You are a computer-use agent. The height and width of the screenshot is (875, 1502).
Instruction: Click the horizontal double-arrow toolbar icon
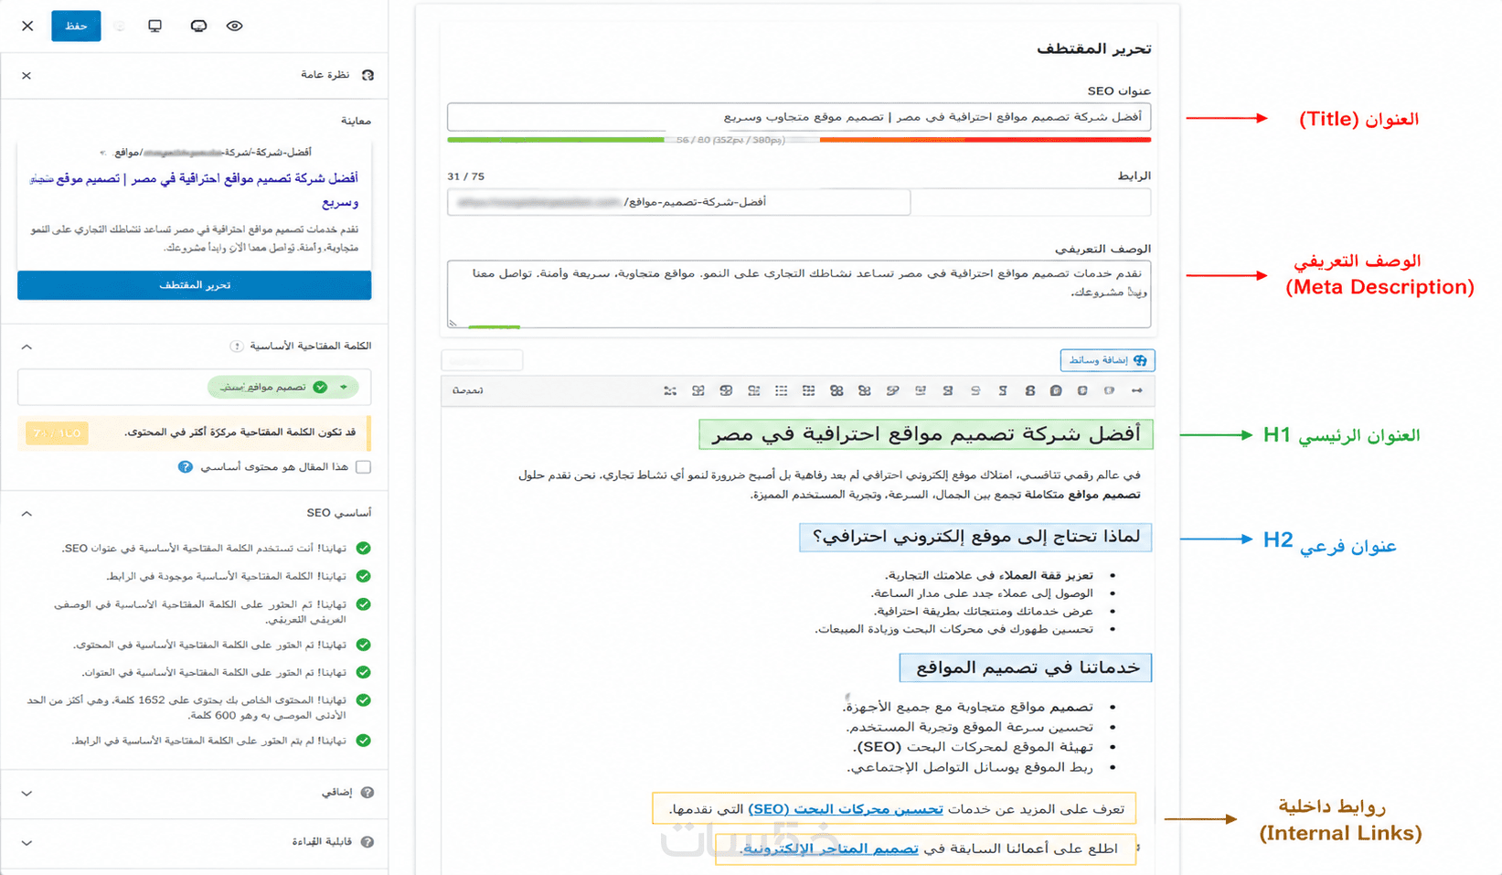click(x=1136, y=390)
